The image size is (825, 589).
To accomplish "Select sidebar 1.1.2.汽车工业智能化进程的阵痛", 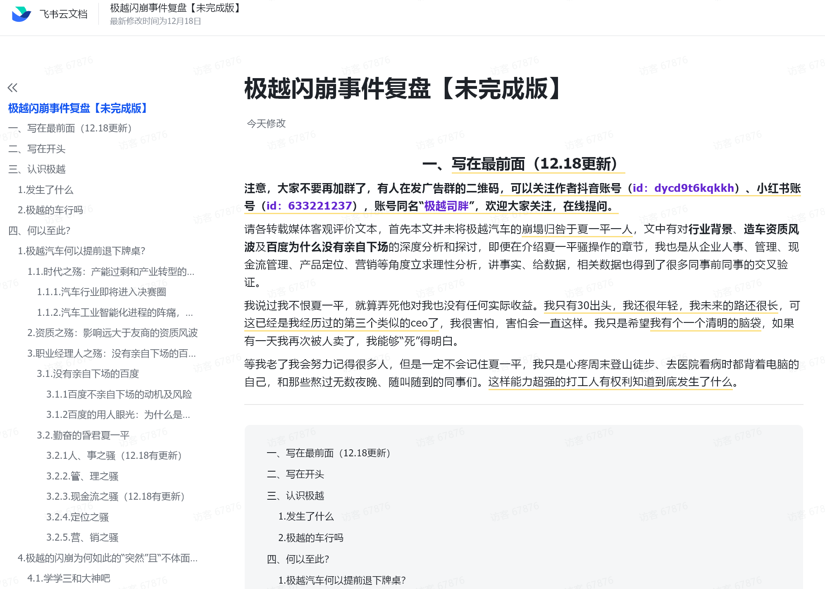I will (x=115, y=312).
